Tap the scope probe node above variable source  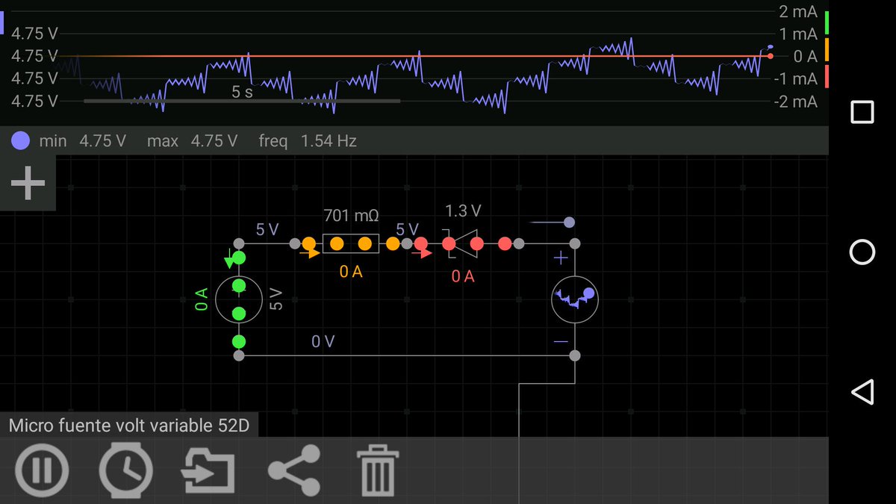pyautogui.click(x=569, y=222)
